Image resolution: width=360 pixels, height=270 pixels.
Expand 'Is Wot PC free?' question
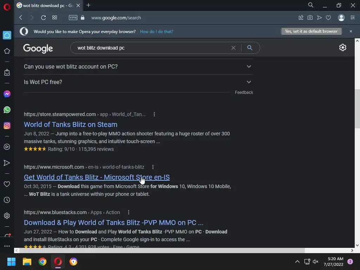139,82
